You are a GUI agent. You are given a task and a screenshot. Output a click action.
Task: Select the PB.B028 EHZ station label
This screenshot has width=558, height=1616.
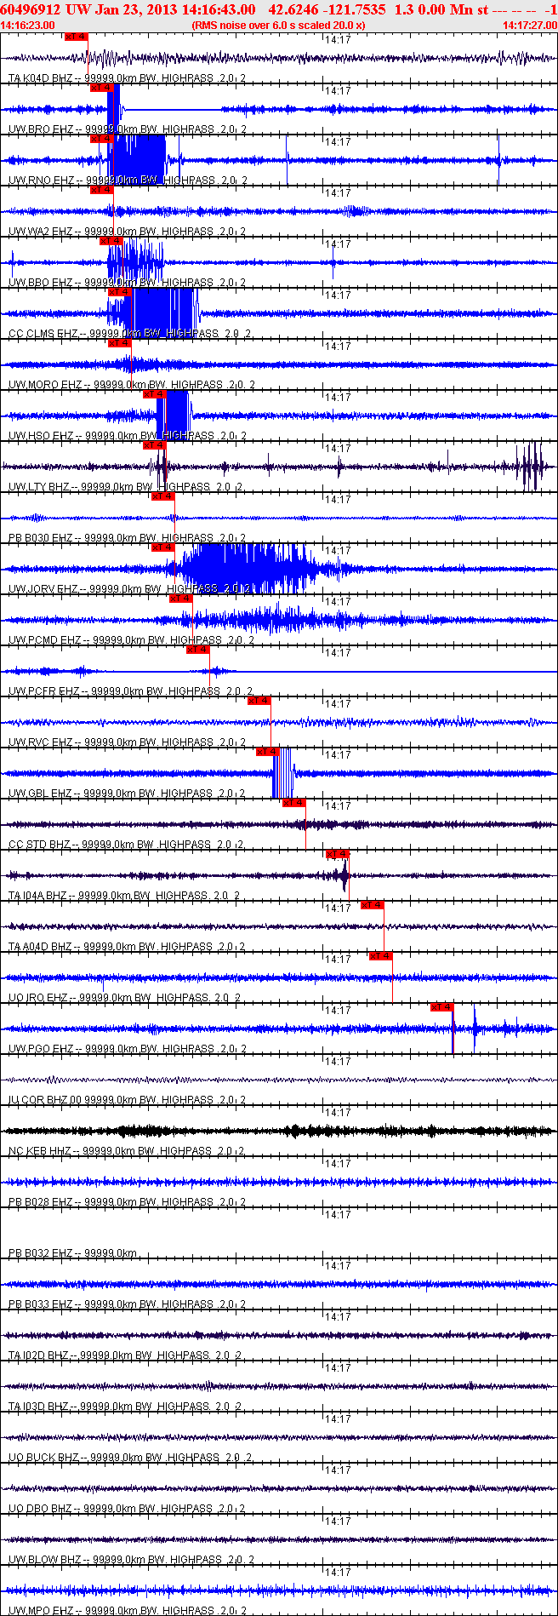[x=40, y=1202]
